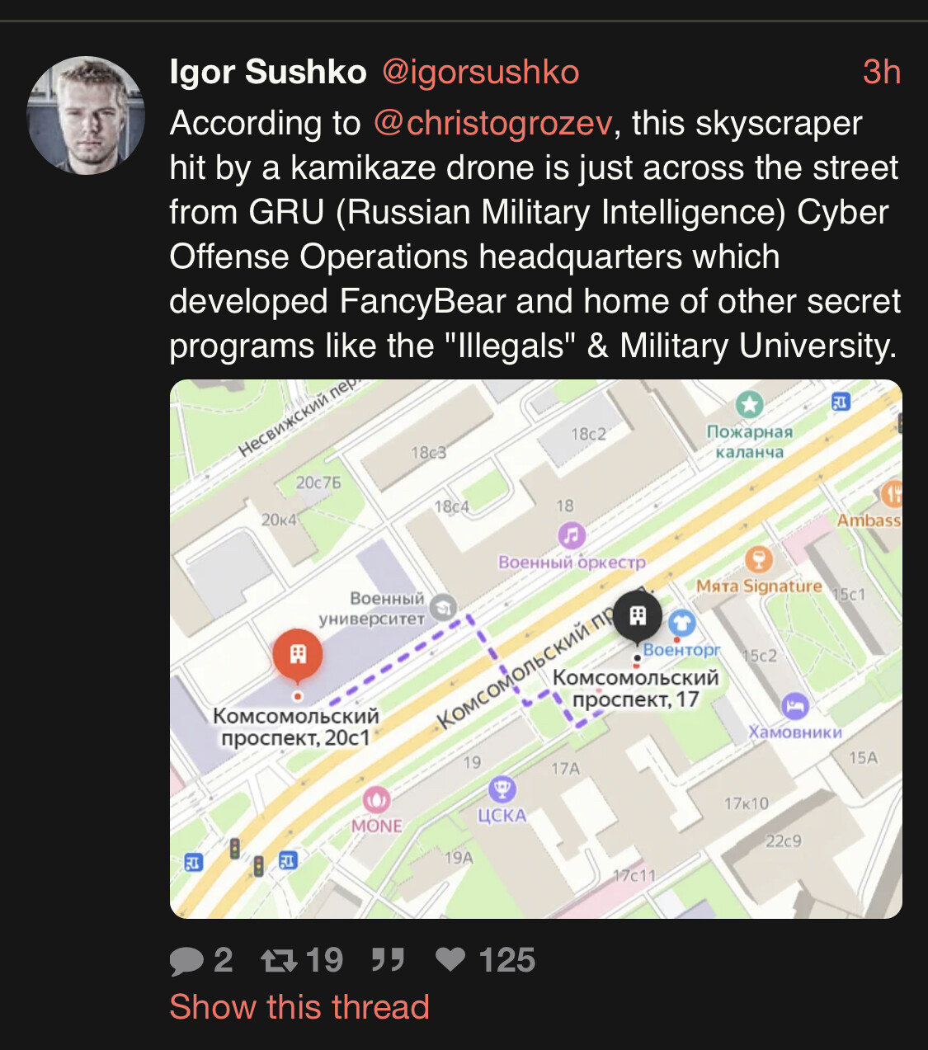
Task: Click the green star Пожарная каланча icon
Action: point(749,404)
